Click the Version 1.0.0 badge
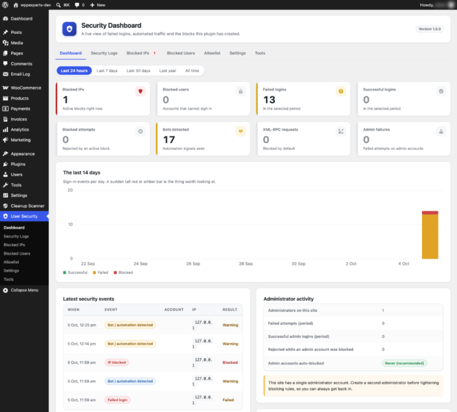The width and height of the screenshot is (457, 412). (430, 29)
